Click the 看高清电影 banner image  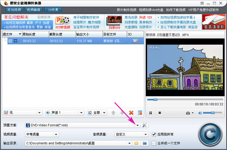[x=214, y=22]
